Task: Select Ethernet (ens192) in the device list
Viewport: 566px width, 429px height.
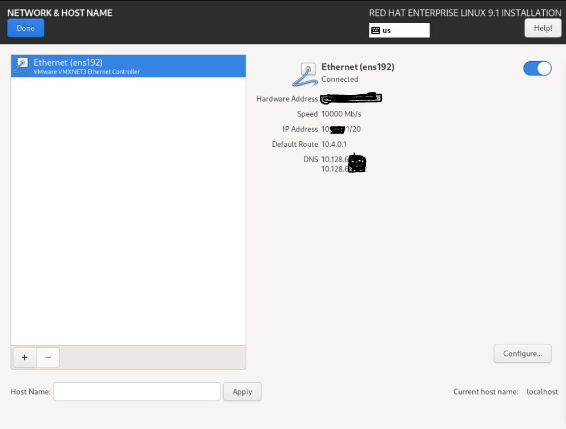Action: pyautogui.click(x=128, y=66)
